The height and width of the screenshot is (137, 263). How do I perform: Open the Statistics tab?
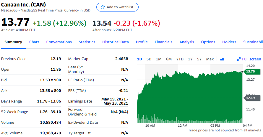[x=87, y=42]
